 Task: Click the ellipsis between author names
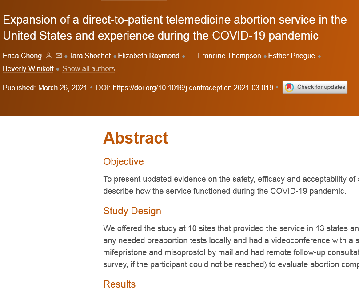191,56
